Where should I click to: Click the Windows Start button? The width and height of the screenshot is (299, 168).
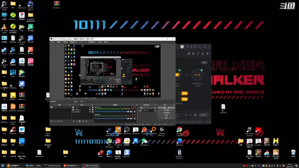(3, 165)
